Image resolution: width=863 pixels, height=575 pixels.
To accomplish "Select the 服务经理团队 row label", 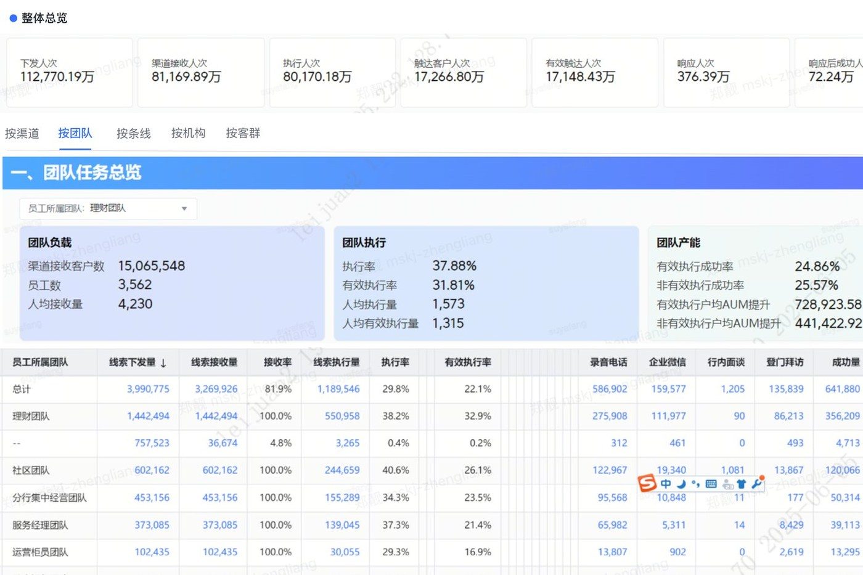I will point(40,525).
